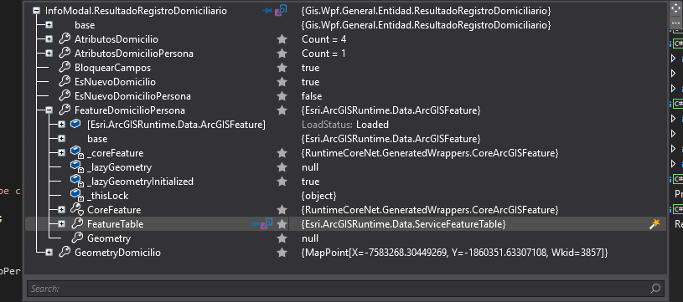This screenshot has width=683, height=302.
Task: Expand the _coreFeature field node
Action: (62, 153)
